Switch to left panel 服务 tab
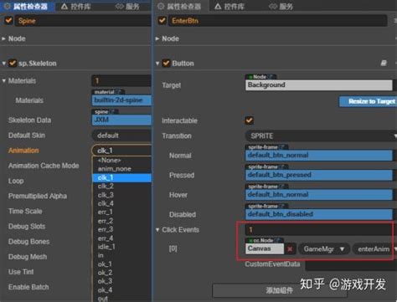This screenshot has height=302, width=397. point(127,6)
